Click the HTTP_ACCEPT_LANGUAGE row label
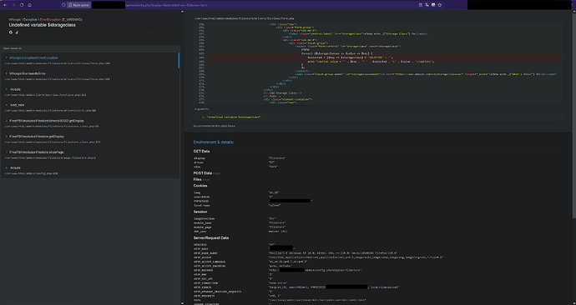The height and width of the screenshot is (305, 576). click(x=210, y=262)
